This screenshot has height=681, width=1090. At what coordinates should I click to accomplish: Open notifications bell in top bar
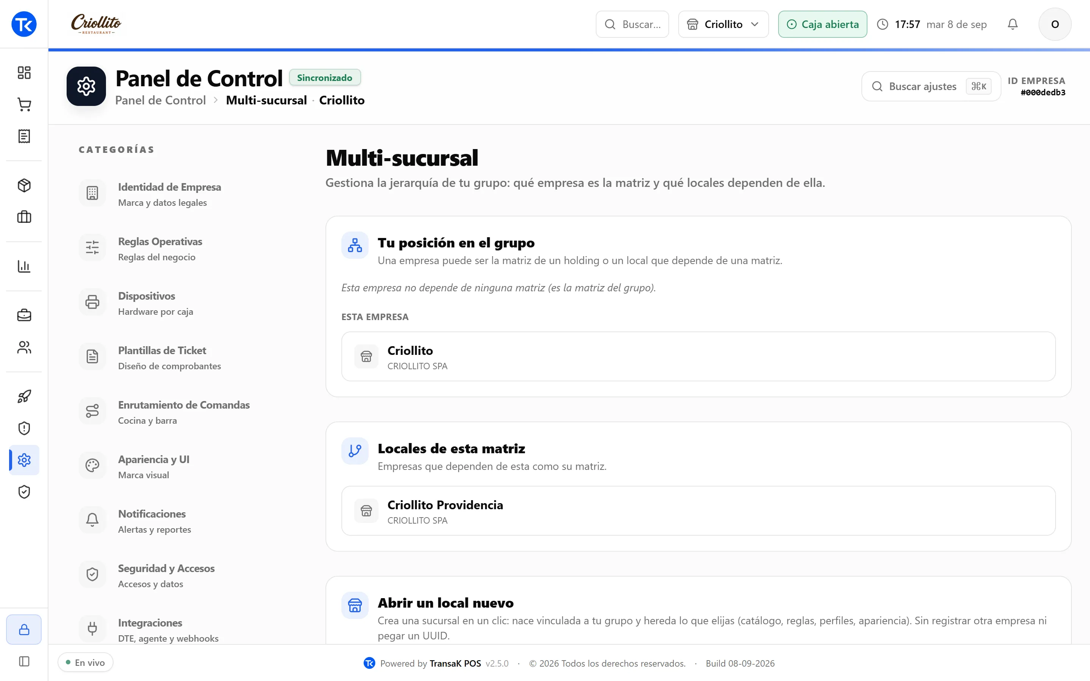point(1012,24)
